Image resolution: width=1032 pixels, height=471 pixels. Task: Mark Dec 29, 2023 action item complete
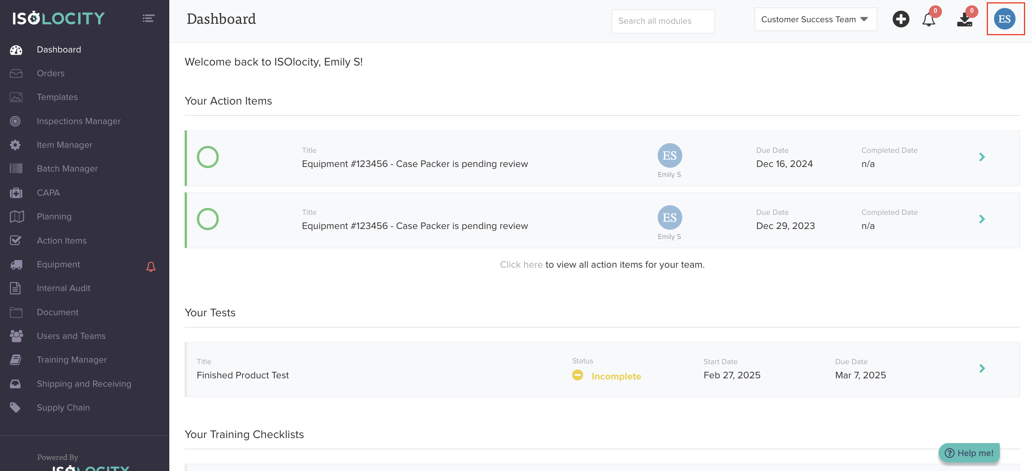pos(208,219)
